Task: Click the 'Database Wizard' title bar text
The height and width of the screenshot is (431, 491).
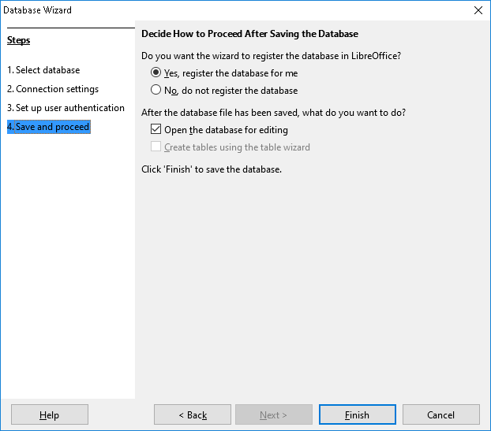Action: click(x=37, y=10)
